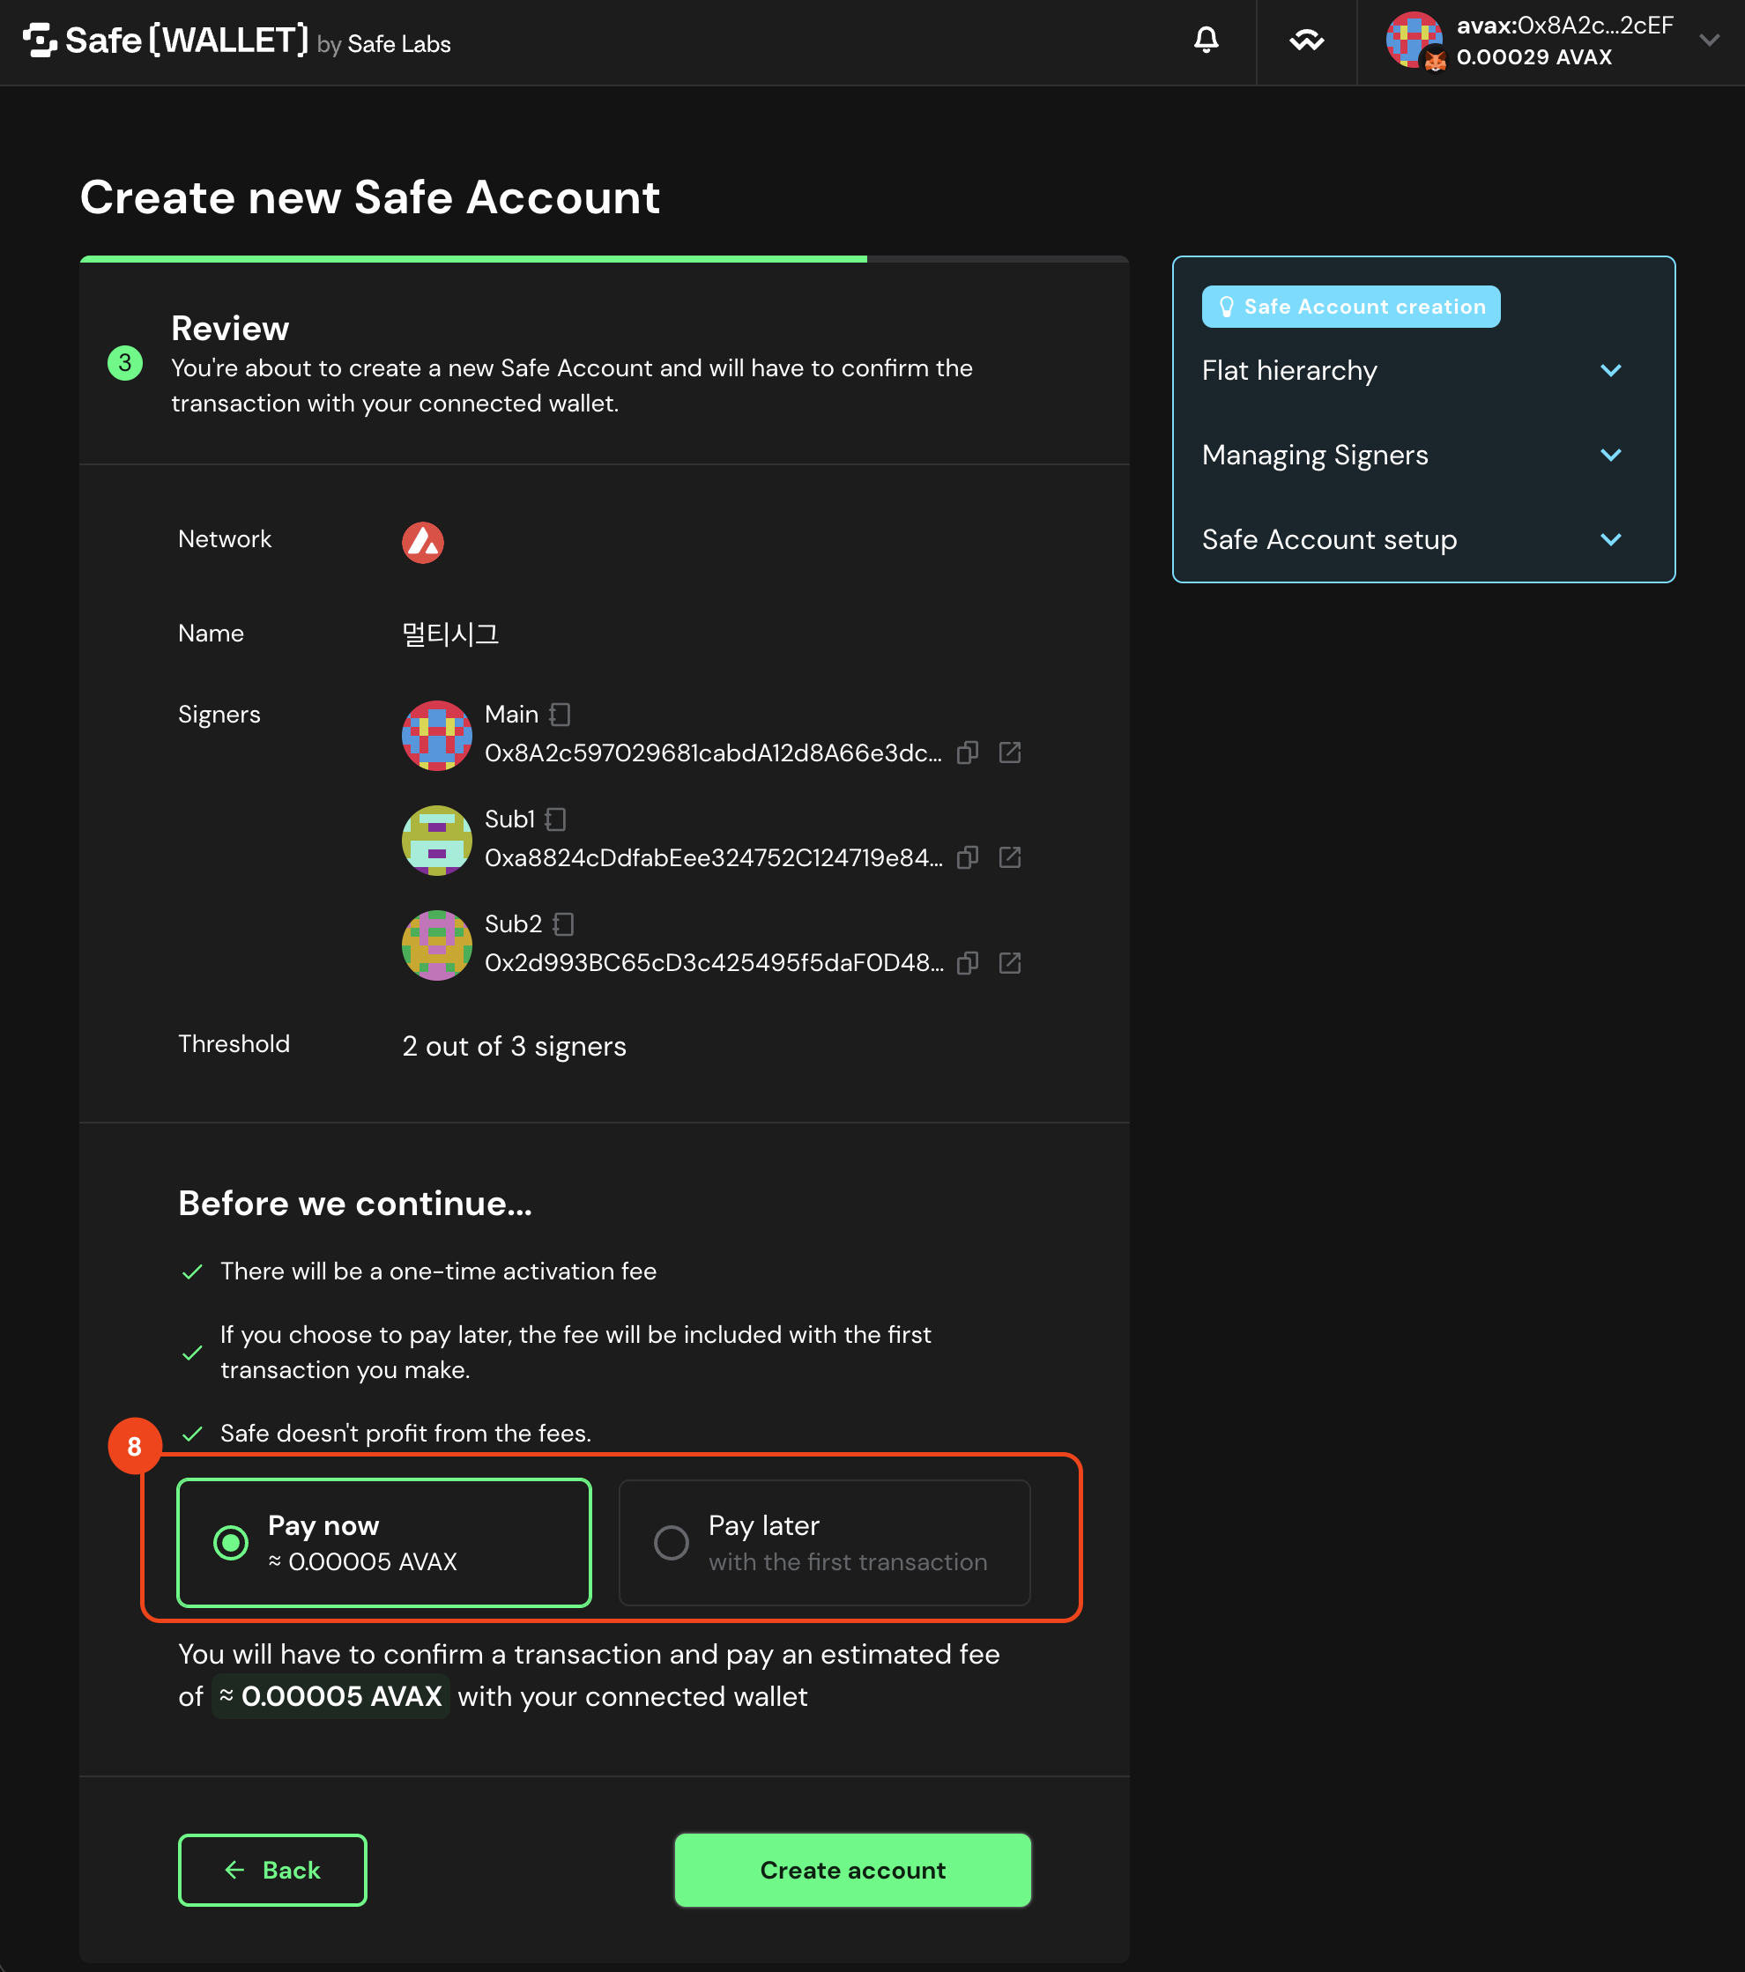
Task: Click the Safe Wallet logo
Action: pos(166,41)
